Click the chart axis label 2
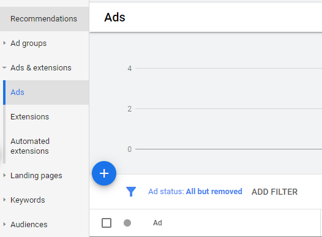 coord(130,109)
